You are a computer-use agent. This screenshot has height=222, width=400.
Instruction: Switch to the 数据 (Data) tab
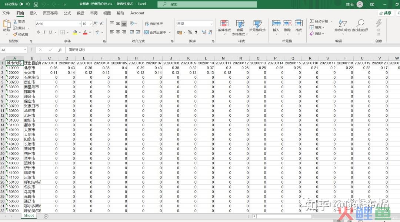coord(81,13)
